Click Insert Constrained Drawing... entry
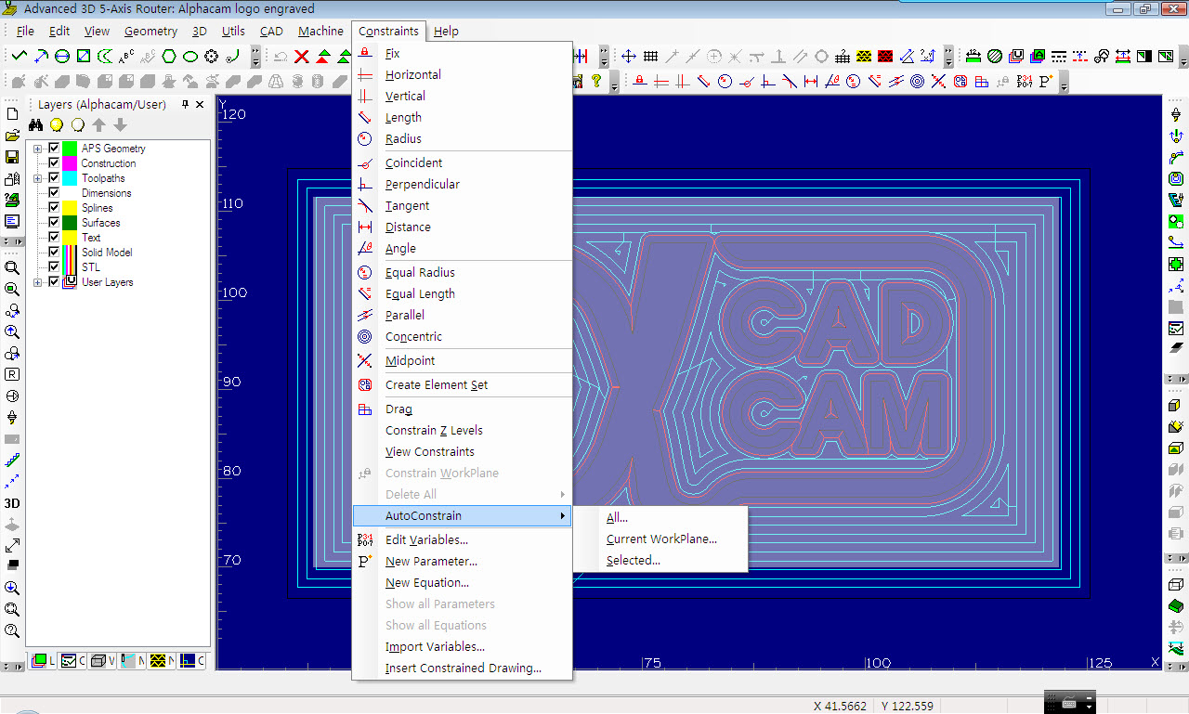The height and width of the screenshot is (714, 1189). (x=462, y=668)
